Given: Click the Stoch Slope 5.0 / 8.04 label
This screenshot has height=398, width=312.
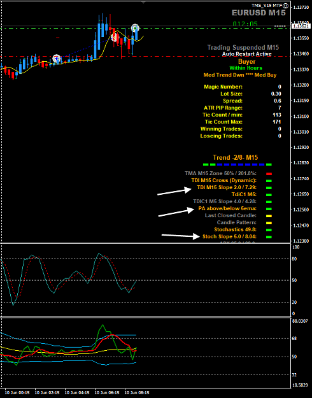Looking at the screenshot, I should point(229,236).
